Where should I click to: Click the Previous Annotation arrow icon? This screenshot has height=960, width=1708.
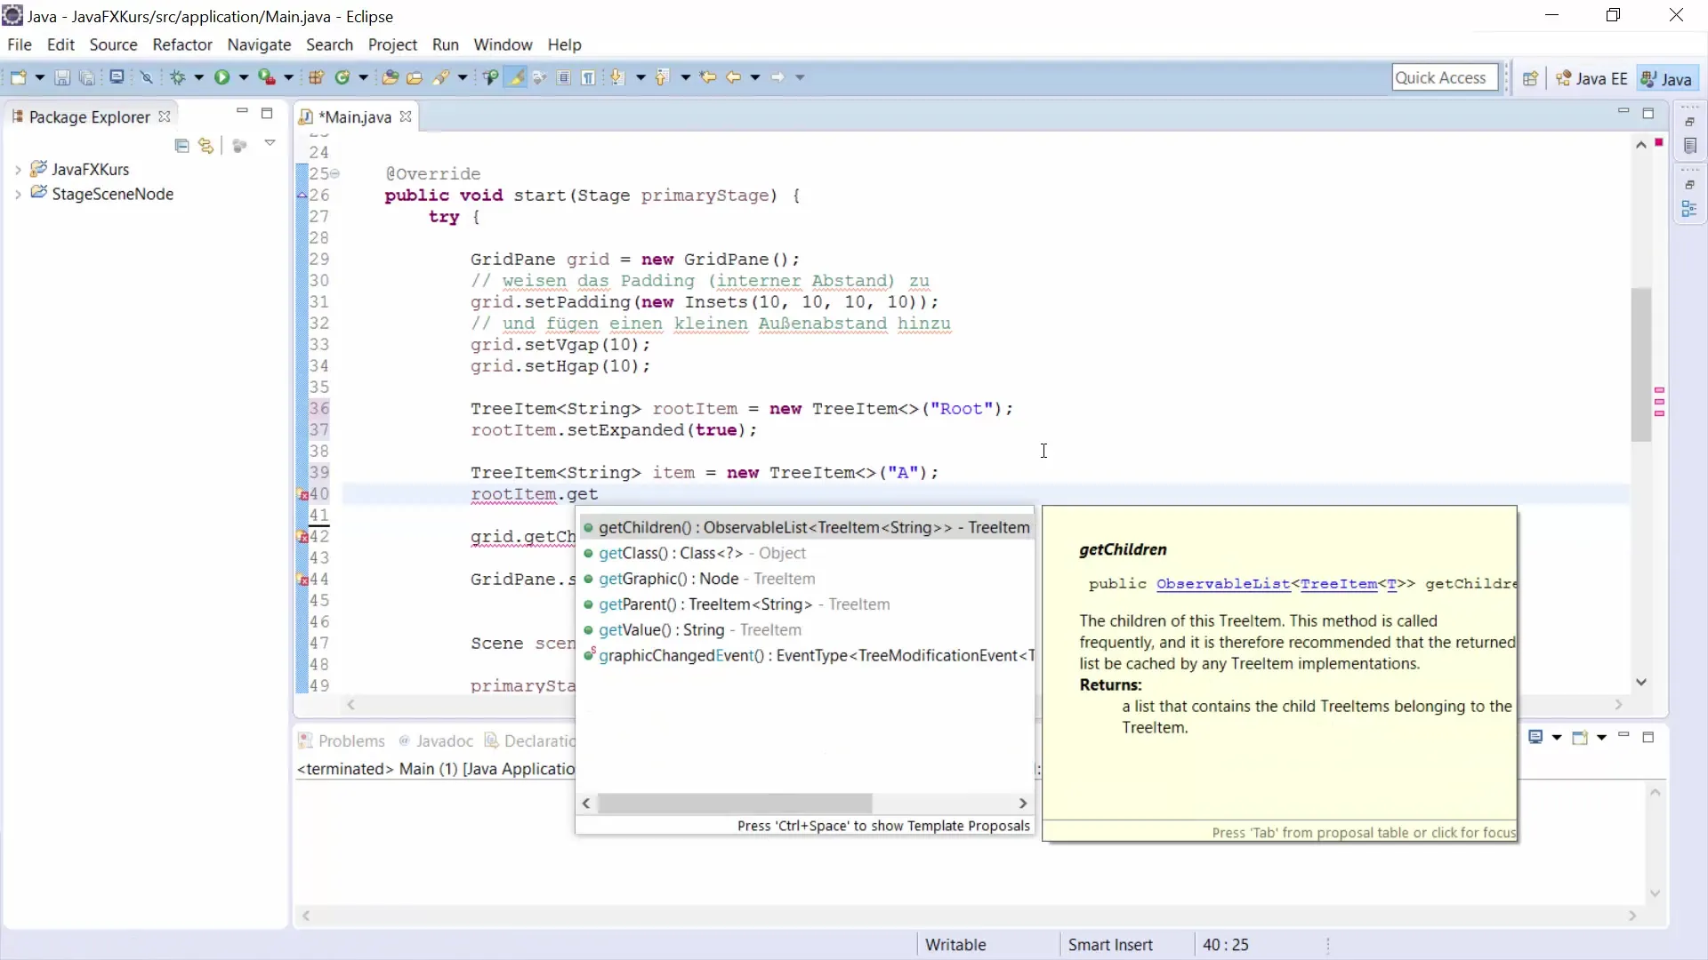click(x=662, y=77)
